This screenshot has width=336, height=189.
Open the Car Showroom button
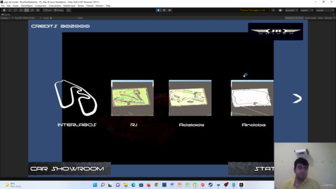coord(69,169)
